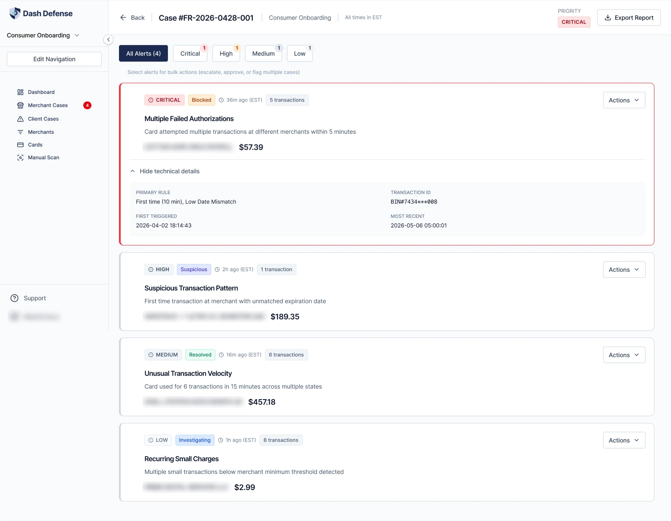Select the All Alerts (4) tab
The image size is (671, 521).
(143, 54)
